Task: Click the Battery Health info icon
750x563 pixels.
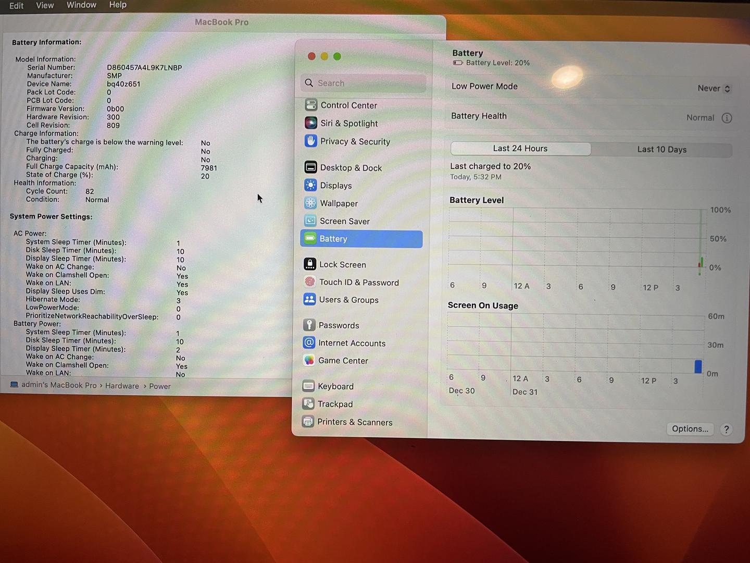Action: (x=727, y=118)
